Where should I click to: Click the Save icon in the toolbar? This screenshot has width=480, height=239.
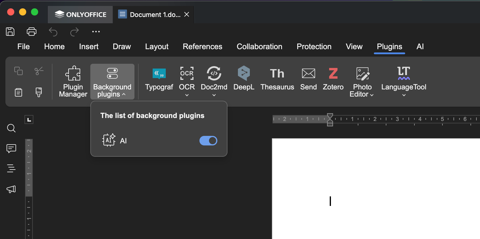coord(10,32)
